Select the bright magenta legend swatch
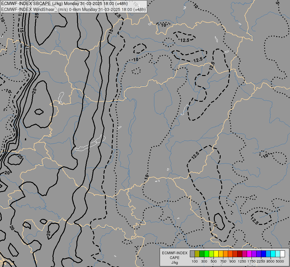 tap(249, 254)
